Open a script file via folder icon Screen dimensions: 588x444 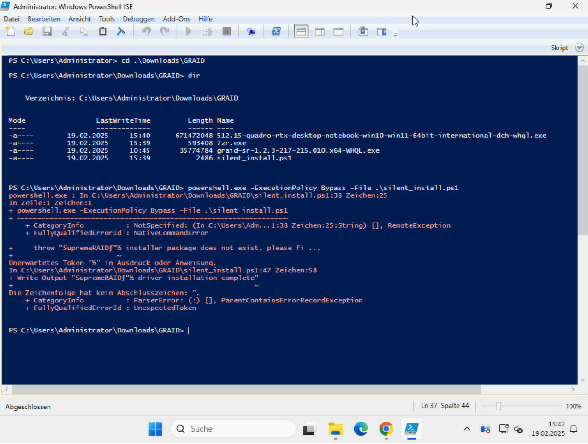pyautogui.click(x=29, y=31)
